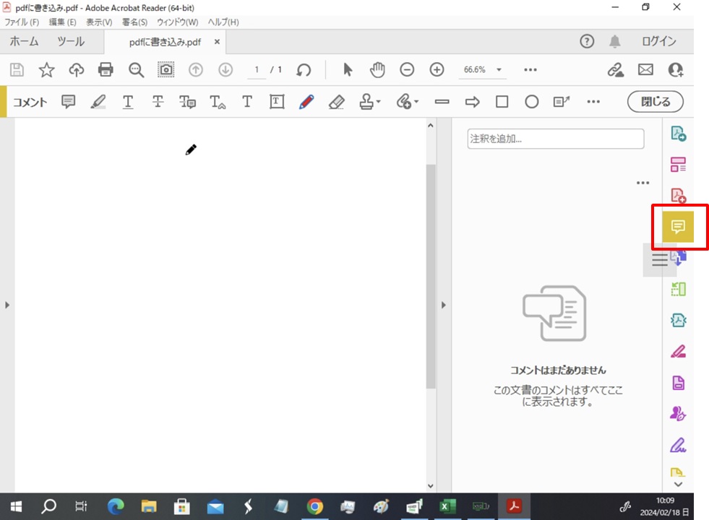Zoom out with the minus circle

[407, 69]
